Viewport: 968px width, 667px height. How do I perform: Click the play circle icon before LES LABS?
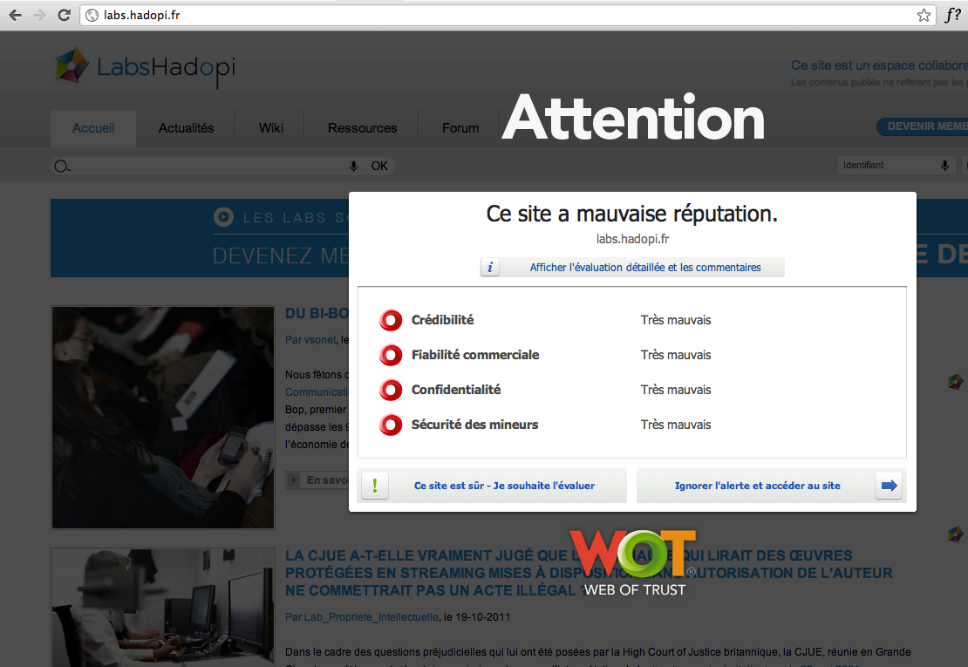click(223, 217)
